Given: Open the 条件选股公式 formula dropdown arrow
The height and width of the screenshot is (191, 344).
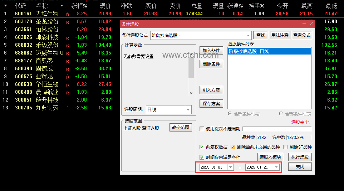Looking at the screenshot, I should click(248, 35).
